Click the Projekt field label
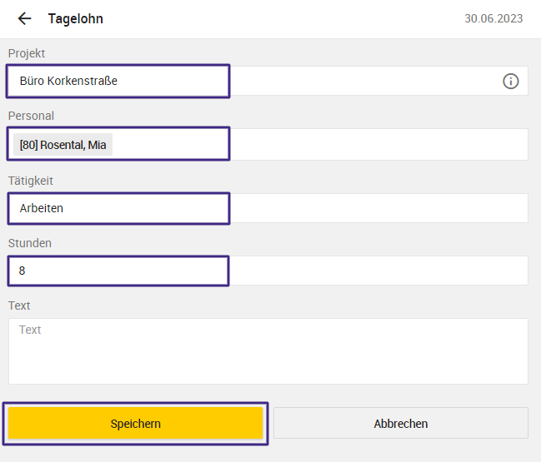The width and height of the screenshot is (541, 462). click(27, 53)
